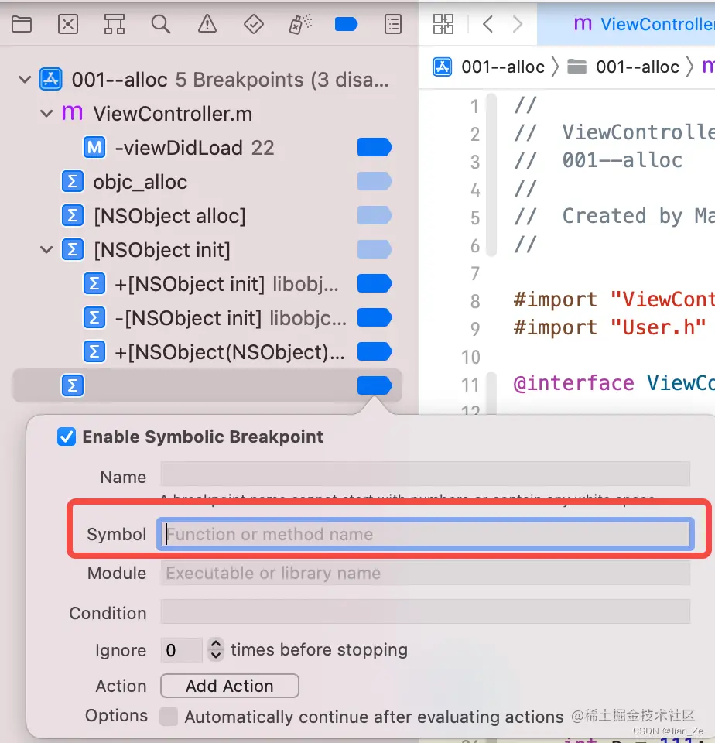Click the @interface code line
This screenshot has height=743, width=715.
614,383
